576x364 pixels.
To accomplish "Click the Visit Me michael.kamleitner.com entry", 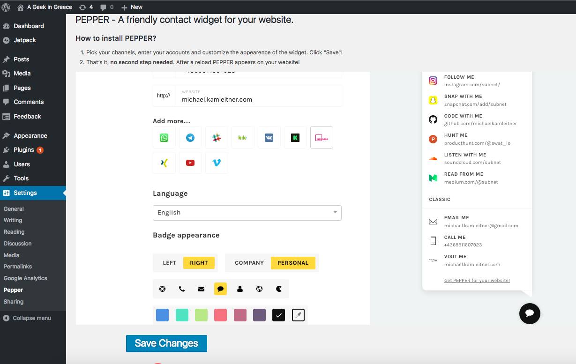I will click(477, 260).
